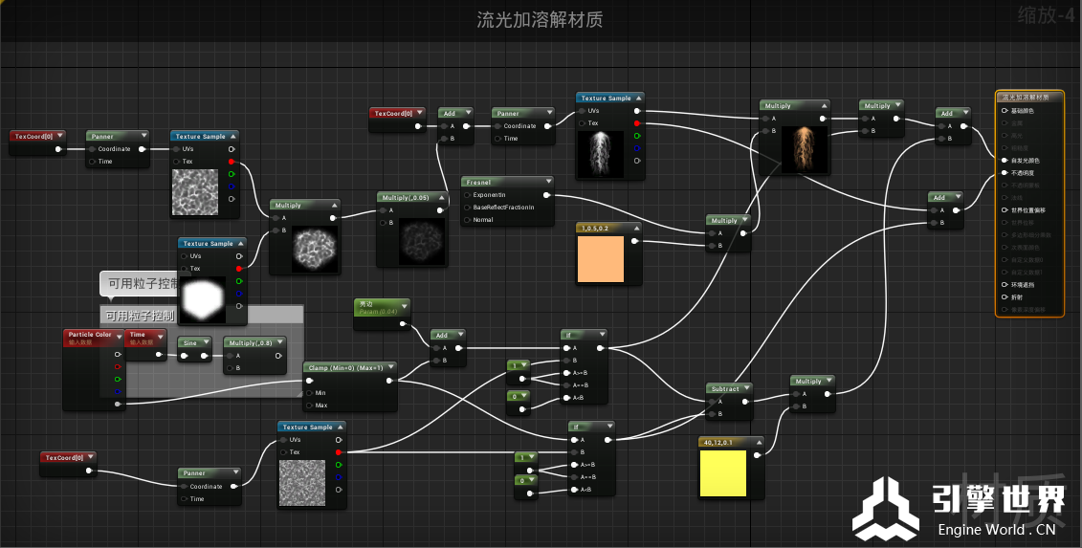Click Particle Color's blue channel output pin
This screenshot has height=548, width=1082.
pos(118,391)
